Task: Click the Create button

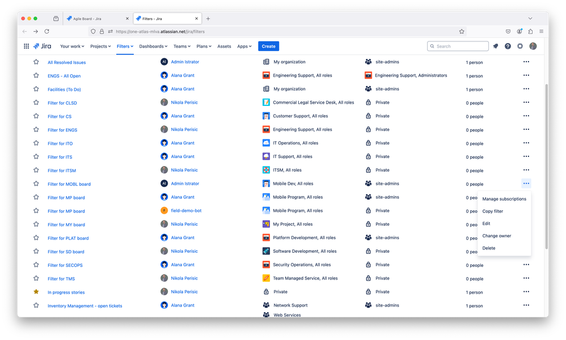Action: click(x=268, y=46)
